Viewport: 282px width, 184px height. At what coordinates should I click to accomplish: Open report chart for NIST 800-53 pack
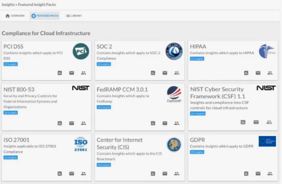60,123
